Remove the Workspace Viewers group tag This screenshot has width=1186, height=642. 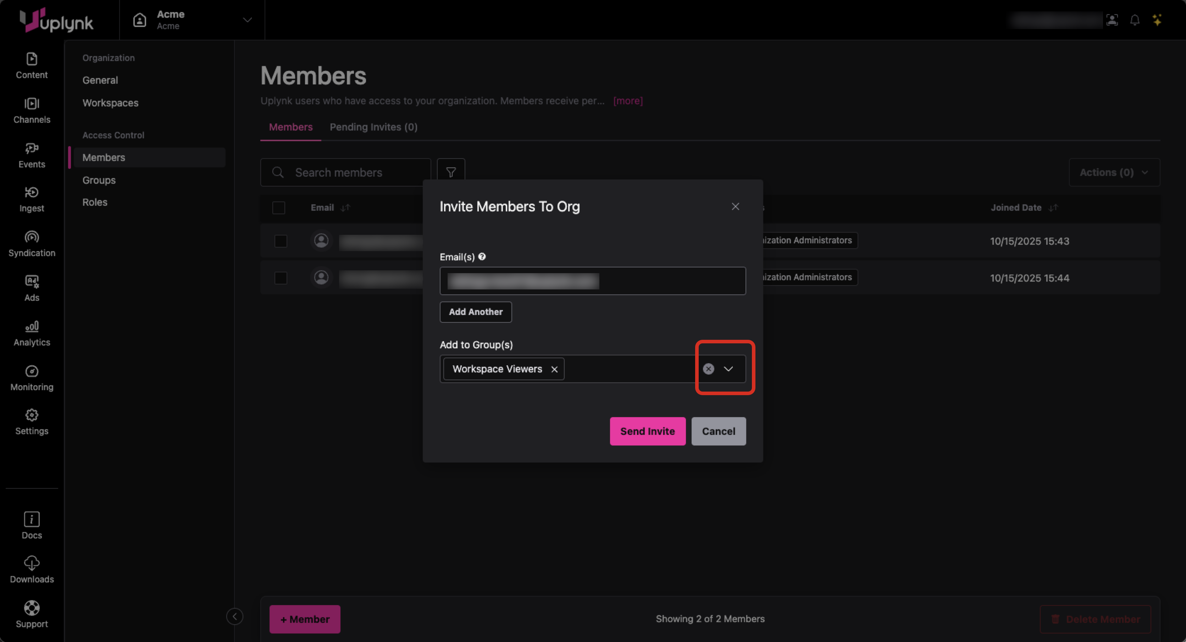554,369
